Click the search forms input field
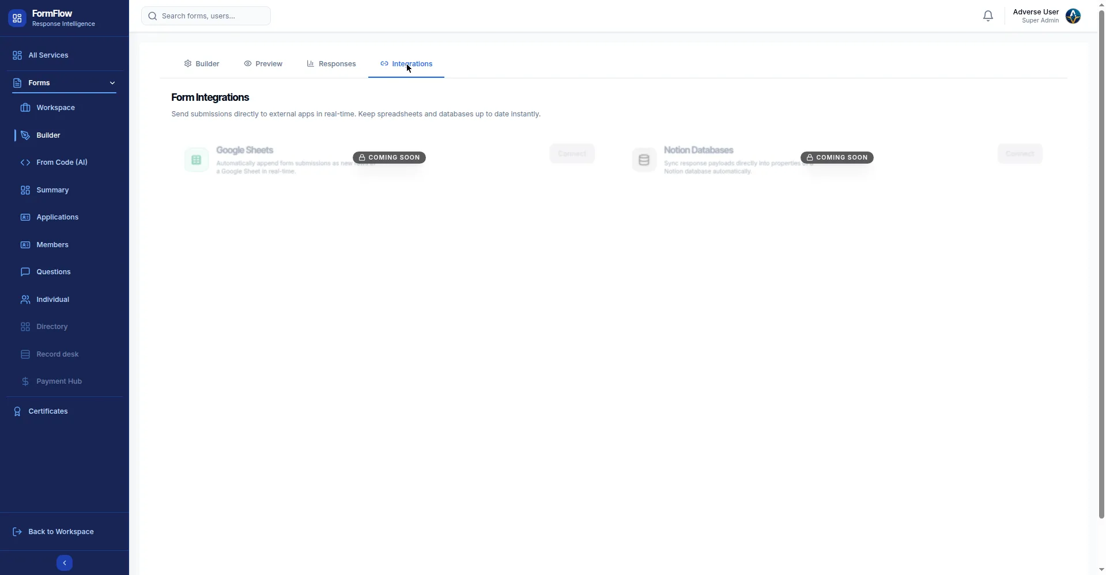 [x=206, y=16]
